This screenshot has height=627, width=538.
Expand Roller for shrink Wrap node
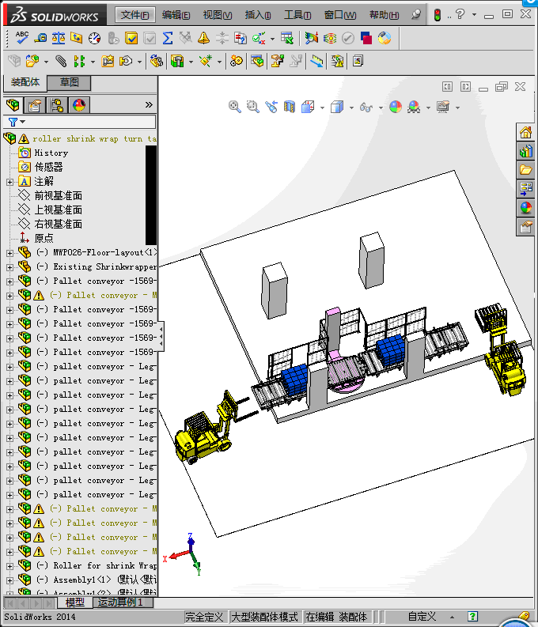click(9, 566)
